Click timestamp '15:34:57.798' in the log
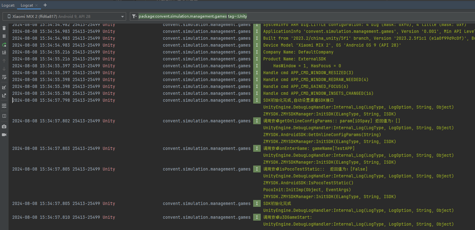 pos(55,100)
